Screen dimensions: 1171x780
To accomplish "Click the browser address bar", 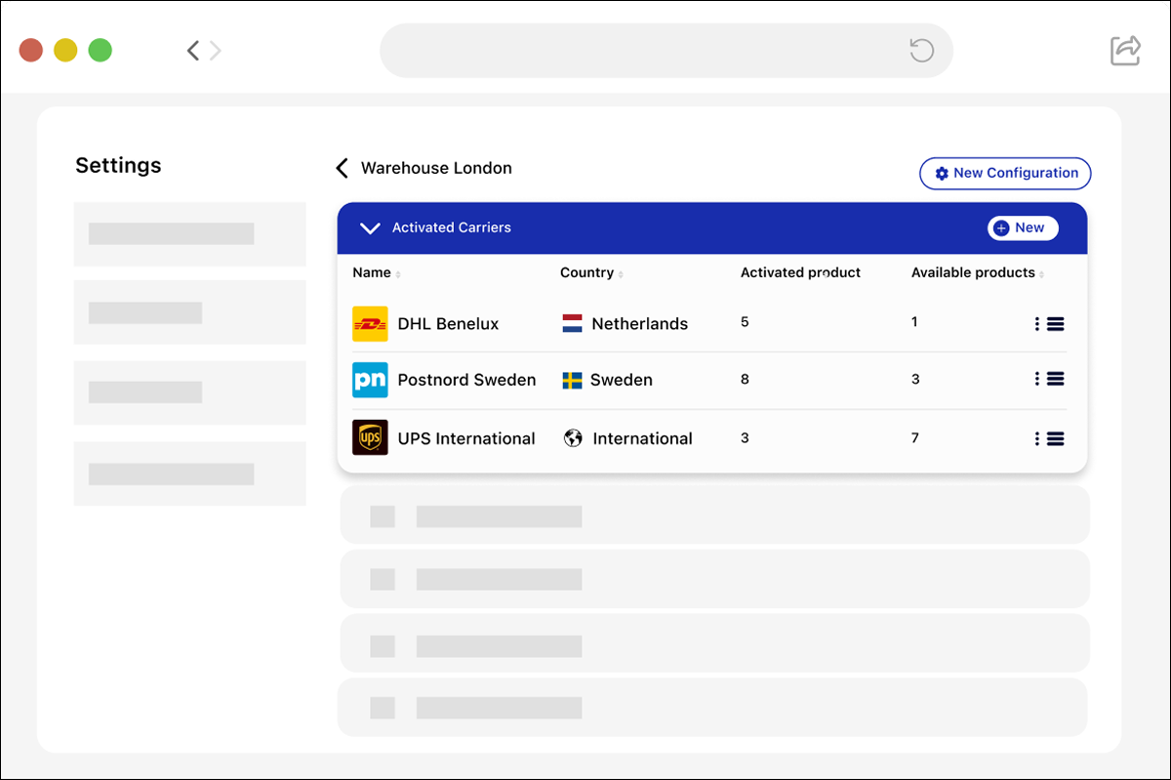I will point(666,50).
